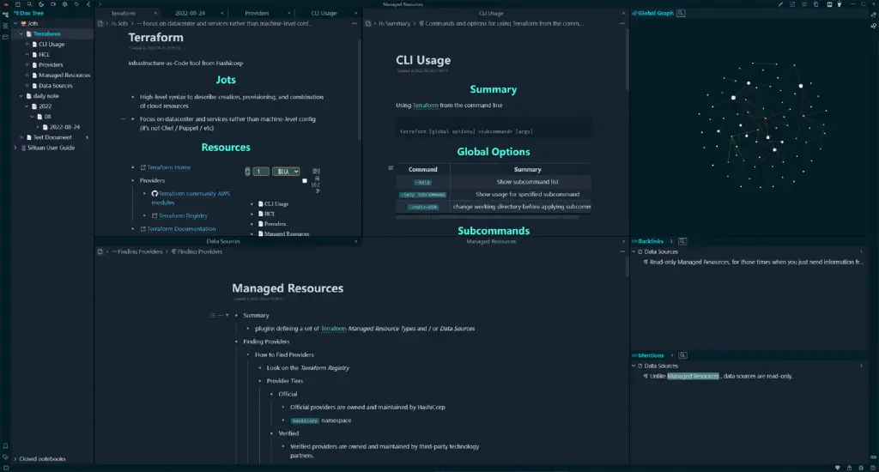Collapse the daily note tree node
The image size is (879, 472).
coord(21,96)
